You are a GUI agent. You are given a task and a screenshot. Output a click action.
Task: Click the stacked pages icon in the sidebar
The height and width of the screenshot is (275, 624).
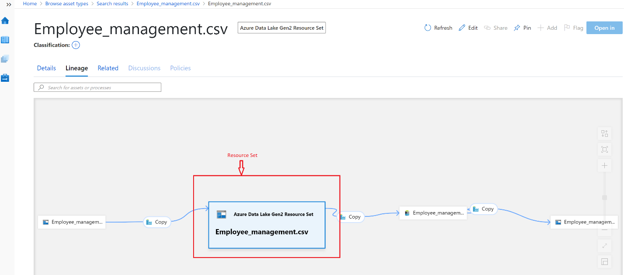coord(5,59)
